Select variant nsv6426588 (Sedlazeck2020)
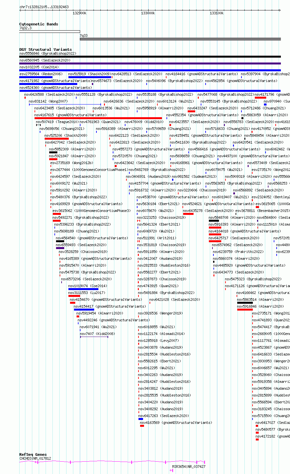The image size is (290, 474). coord(50,94)
